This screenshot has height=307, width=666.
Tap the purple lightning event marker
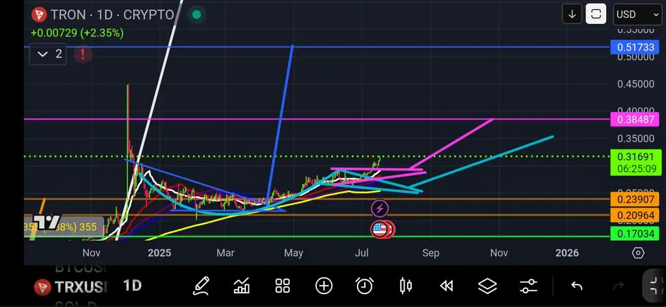(380, 208)
